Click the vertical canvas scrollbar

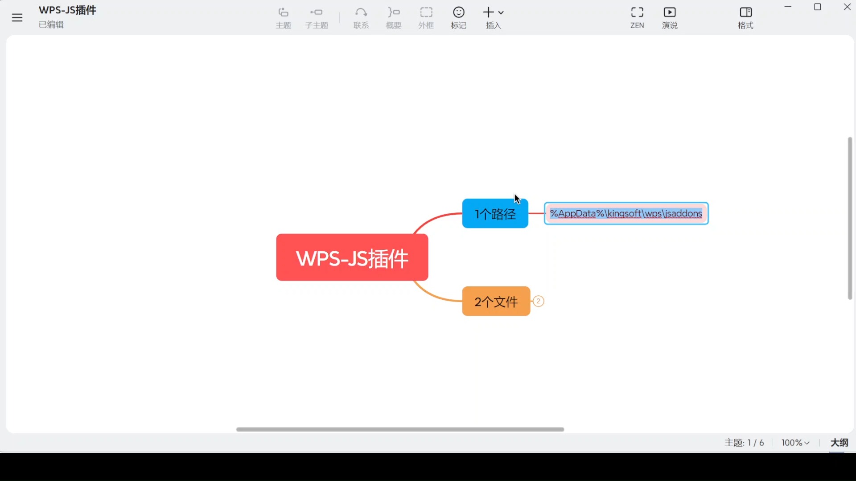(850, 218)
